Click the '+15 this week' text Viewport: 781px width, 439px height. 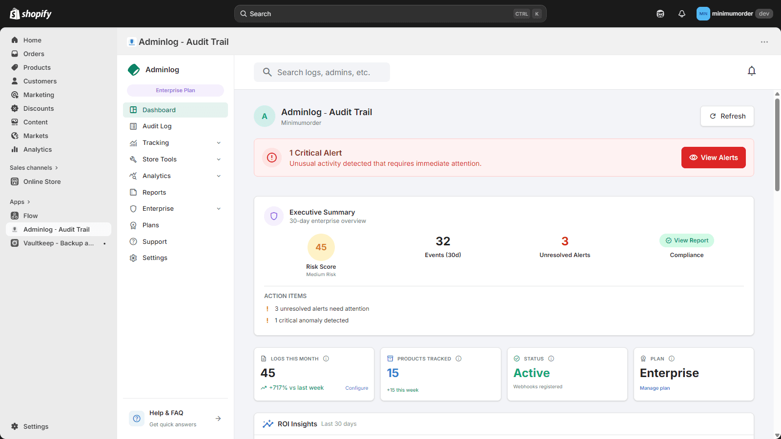[403, 390]
